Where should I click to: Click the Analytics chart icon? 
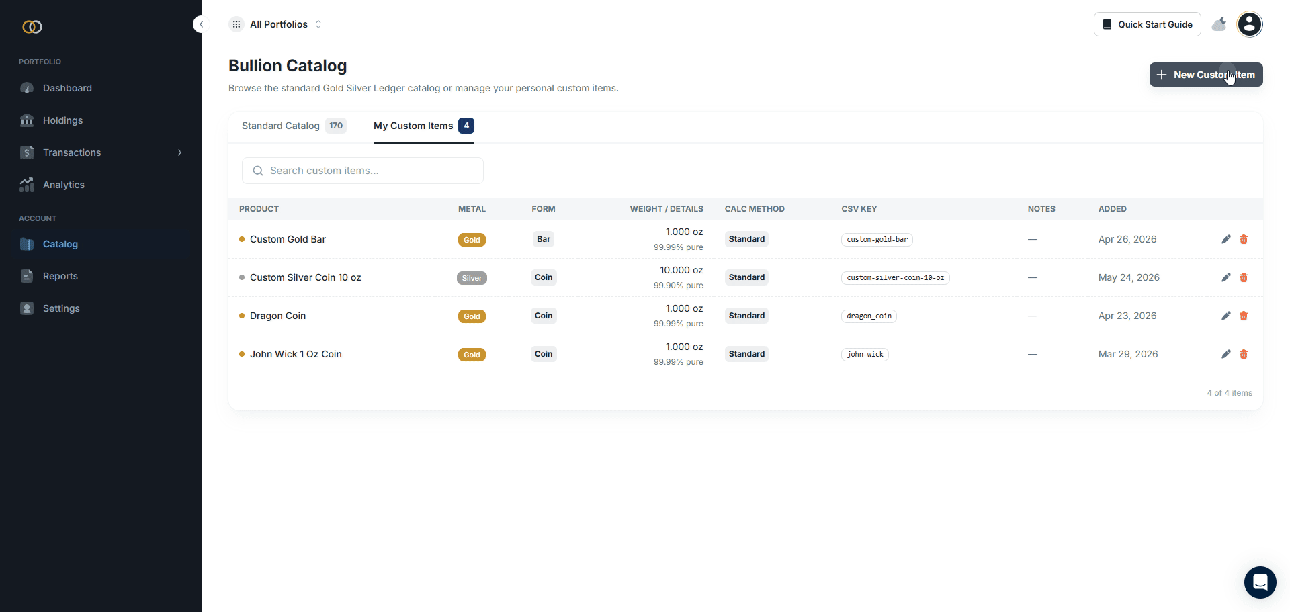tap(27, 185)
